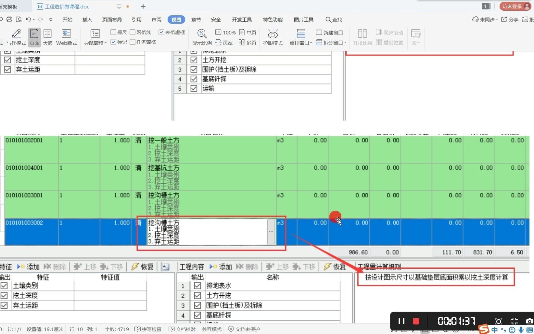This screenshot has height=334, width=534.
Task: Click the 字数: 4719 word count
Action: click(117, 329)
